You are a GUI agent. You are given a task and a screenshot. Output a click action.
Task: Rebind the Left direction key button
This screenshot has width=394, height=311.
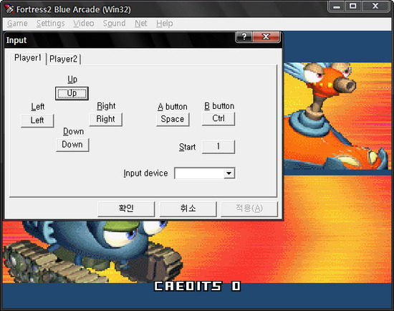[37, 120]
